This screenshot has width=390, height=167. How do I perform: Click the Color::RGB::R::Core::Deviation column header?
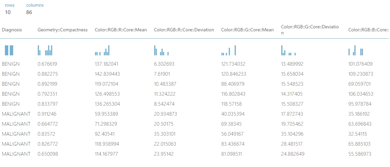[184, 30]
